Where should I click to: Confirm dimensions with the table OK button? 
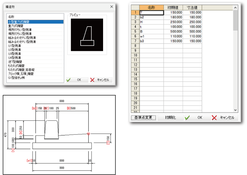click(x=195, y=117)
